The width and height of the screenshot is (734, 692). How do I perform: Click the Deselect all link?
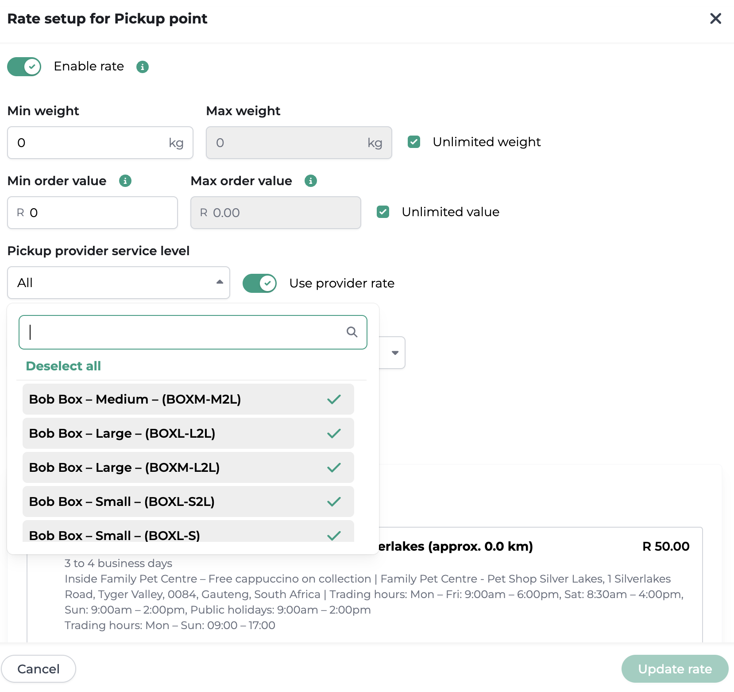pyautogui.click(x=63, y=366)
